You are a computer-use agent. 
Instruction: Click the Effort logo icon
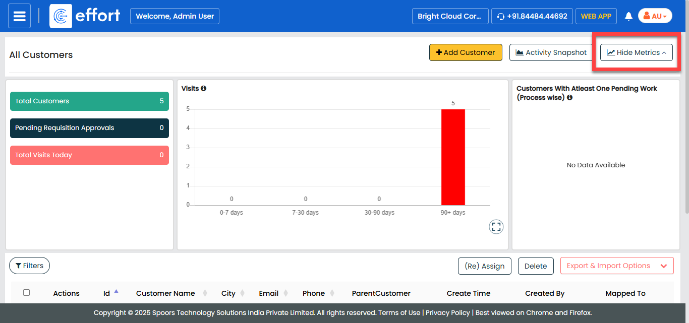(x=61, y=16)
